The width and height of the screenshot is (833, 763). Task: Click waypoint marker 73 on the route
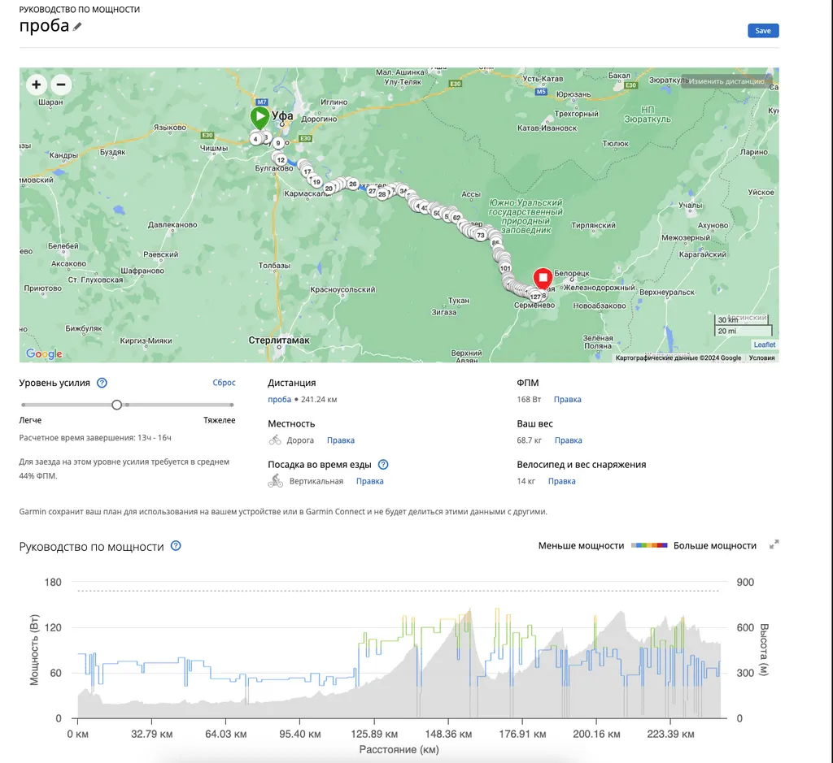(x=481, y=235)
